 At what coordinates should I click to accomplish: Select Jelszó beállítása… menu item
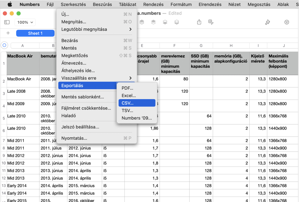[x=97, y=127]
